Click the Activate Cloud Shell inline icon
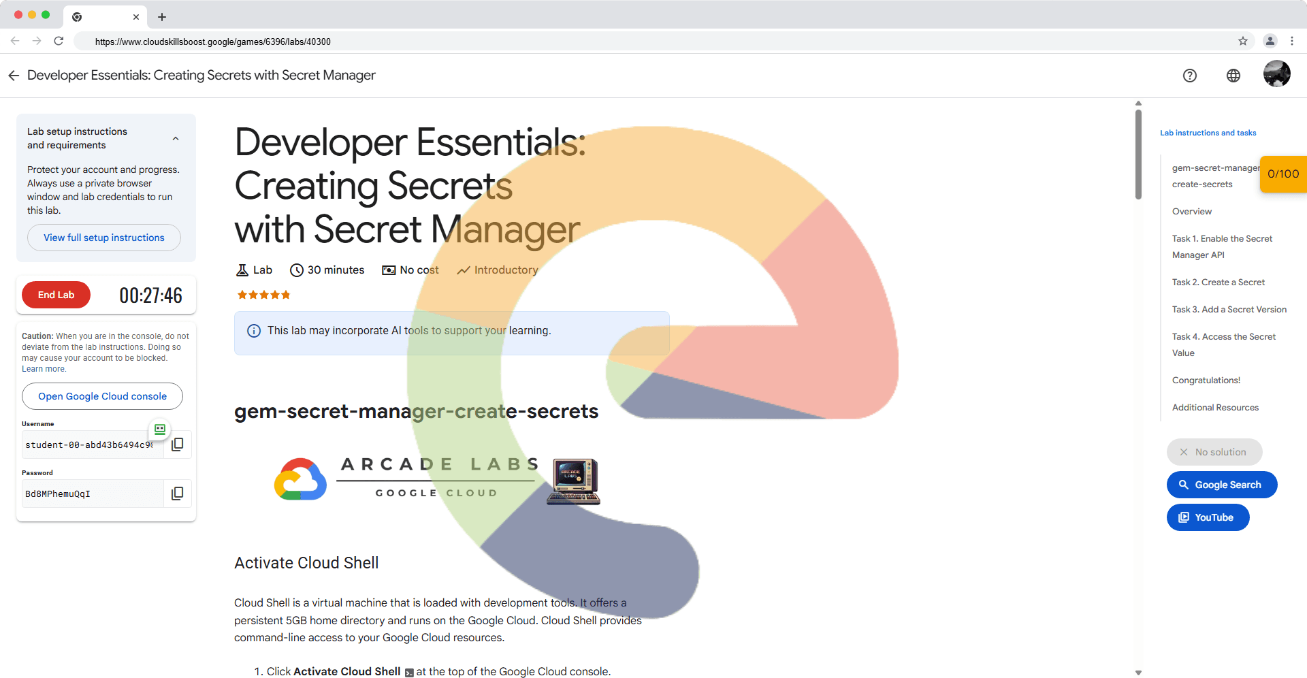The width and height of the screenshot is (1307, 678). click(409, 673)
